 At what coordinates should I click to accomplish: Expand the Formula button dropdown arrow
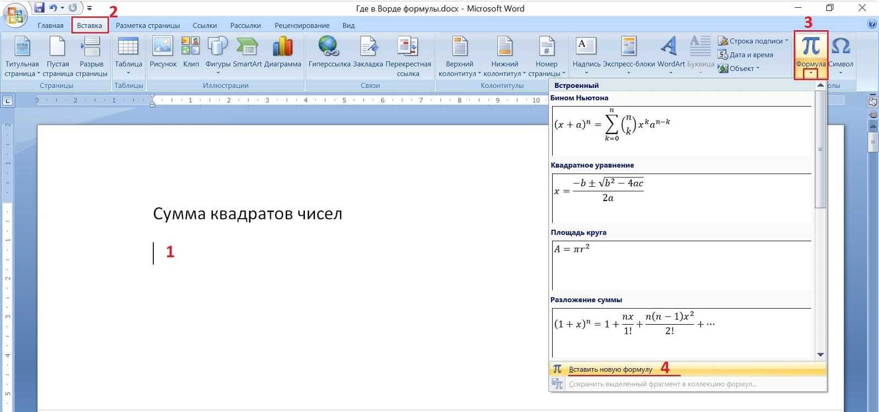click(811, 73)
